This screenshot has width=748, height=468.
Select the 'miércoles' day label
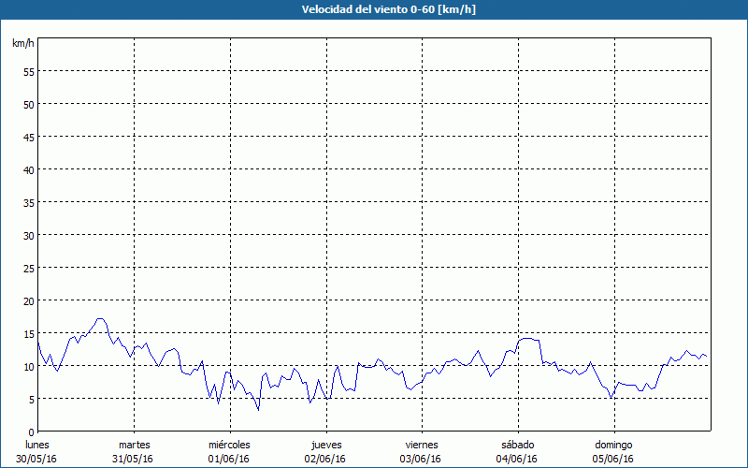pos(229,445)
